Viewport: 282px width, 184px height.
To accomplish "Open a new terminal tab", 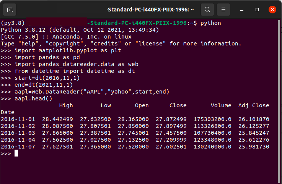I will pyautogui.click(x=10, y=10).
